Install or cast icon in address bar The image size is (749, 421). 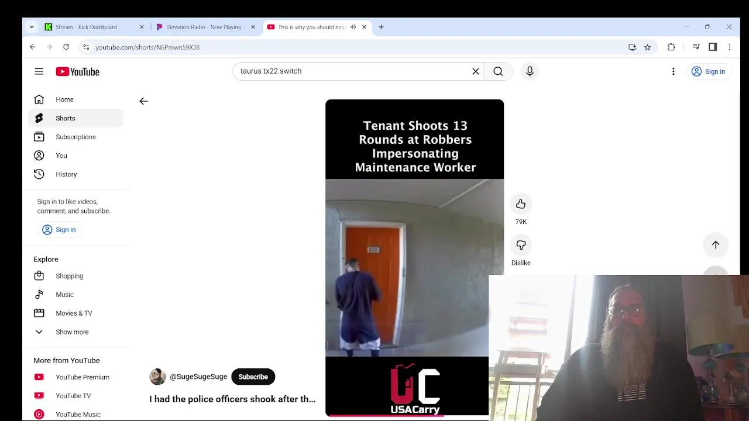(632, 47)
